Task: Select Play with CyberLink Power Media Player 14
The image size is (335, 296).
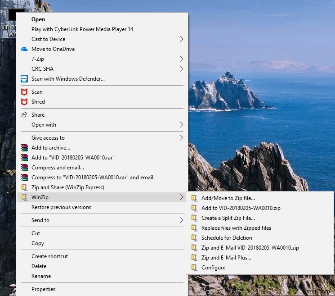Action: 102,29
